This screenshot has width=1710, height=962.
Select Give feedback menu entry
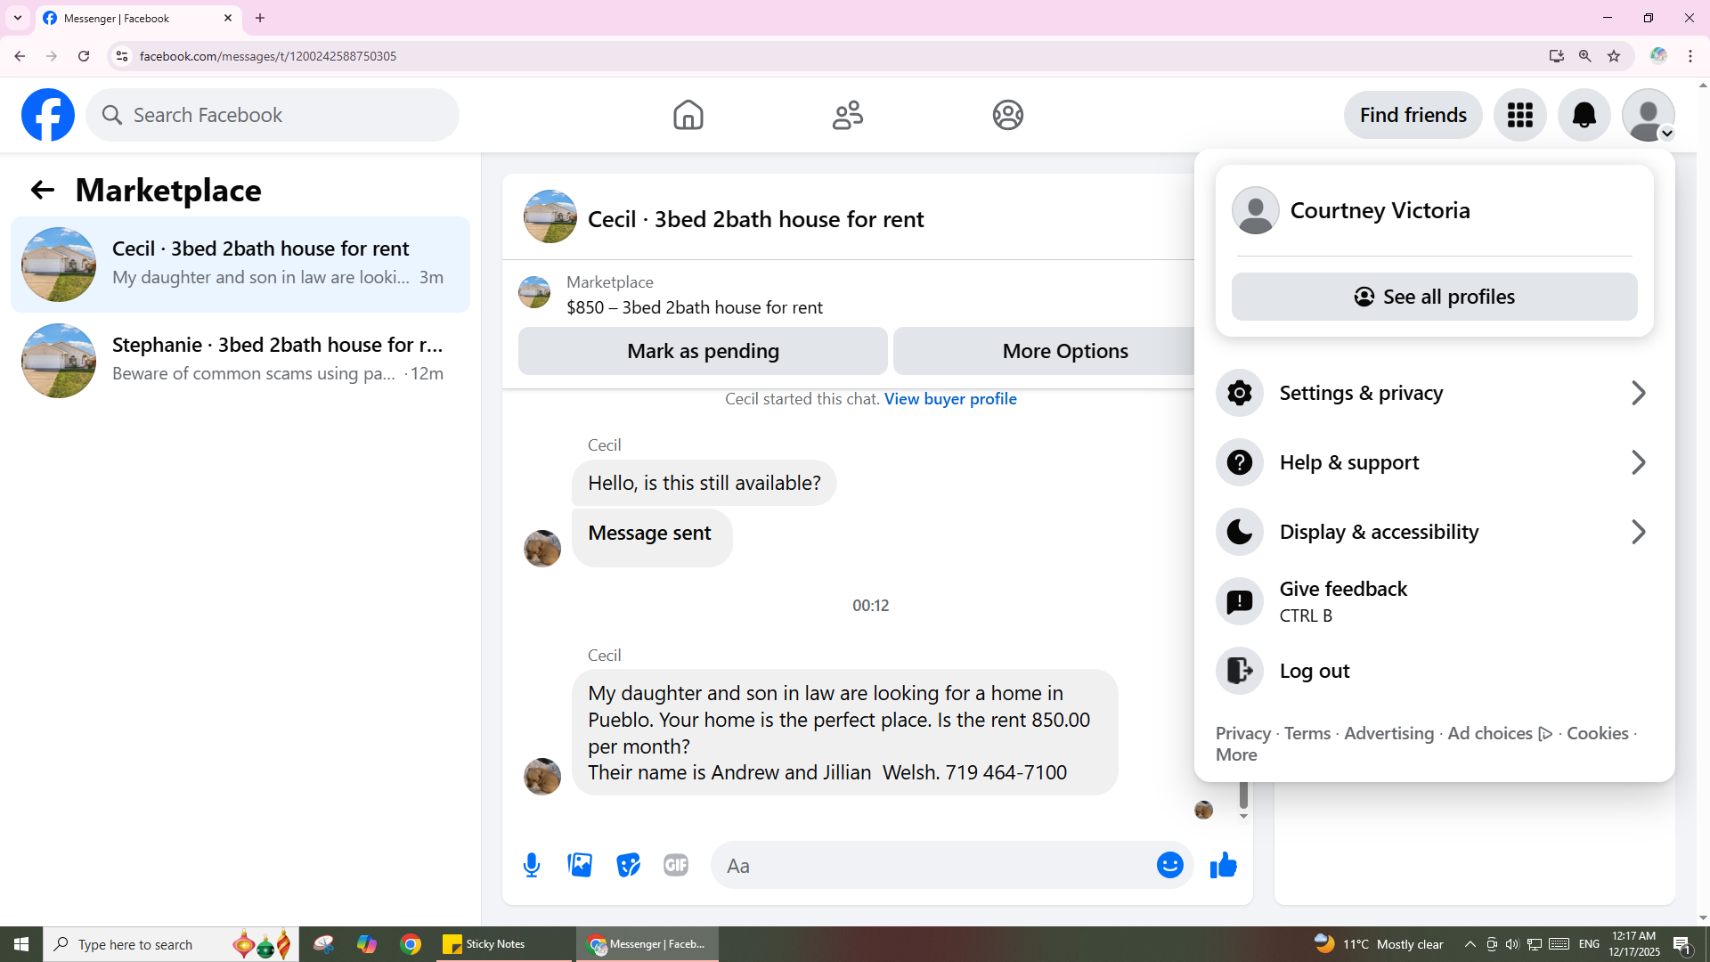tap(1434, 601)
